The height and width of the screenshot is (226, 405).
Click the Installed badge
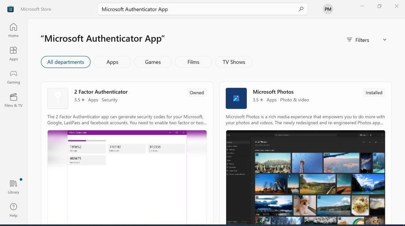coord(374,93)
